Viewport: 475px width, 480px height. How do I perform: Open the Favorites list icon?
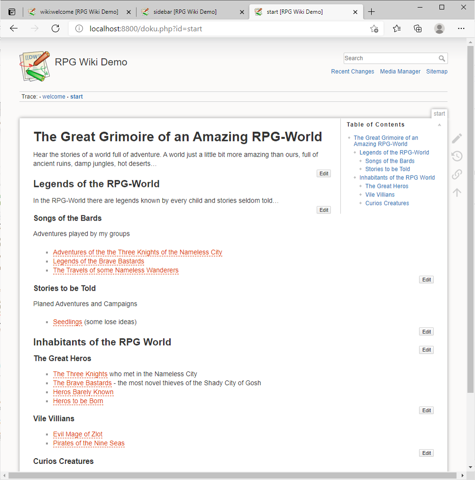coord(397,28)
